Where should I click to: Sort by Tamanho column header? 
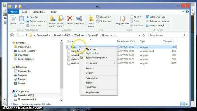point(168,41)
